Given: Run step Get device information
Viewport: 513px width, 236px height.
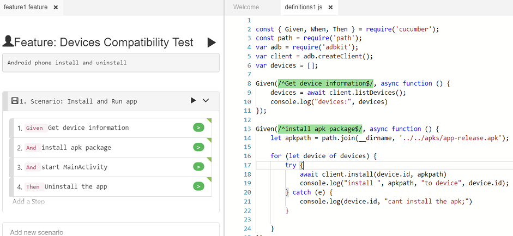Looking at the screenshot, I should click(x=198, y=128).
